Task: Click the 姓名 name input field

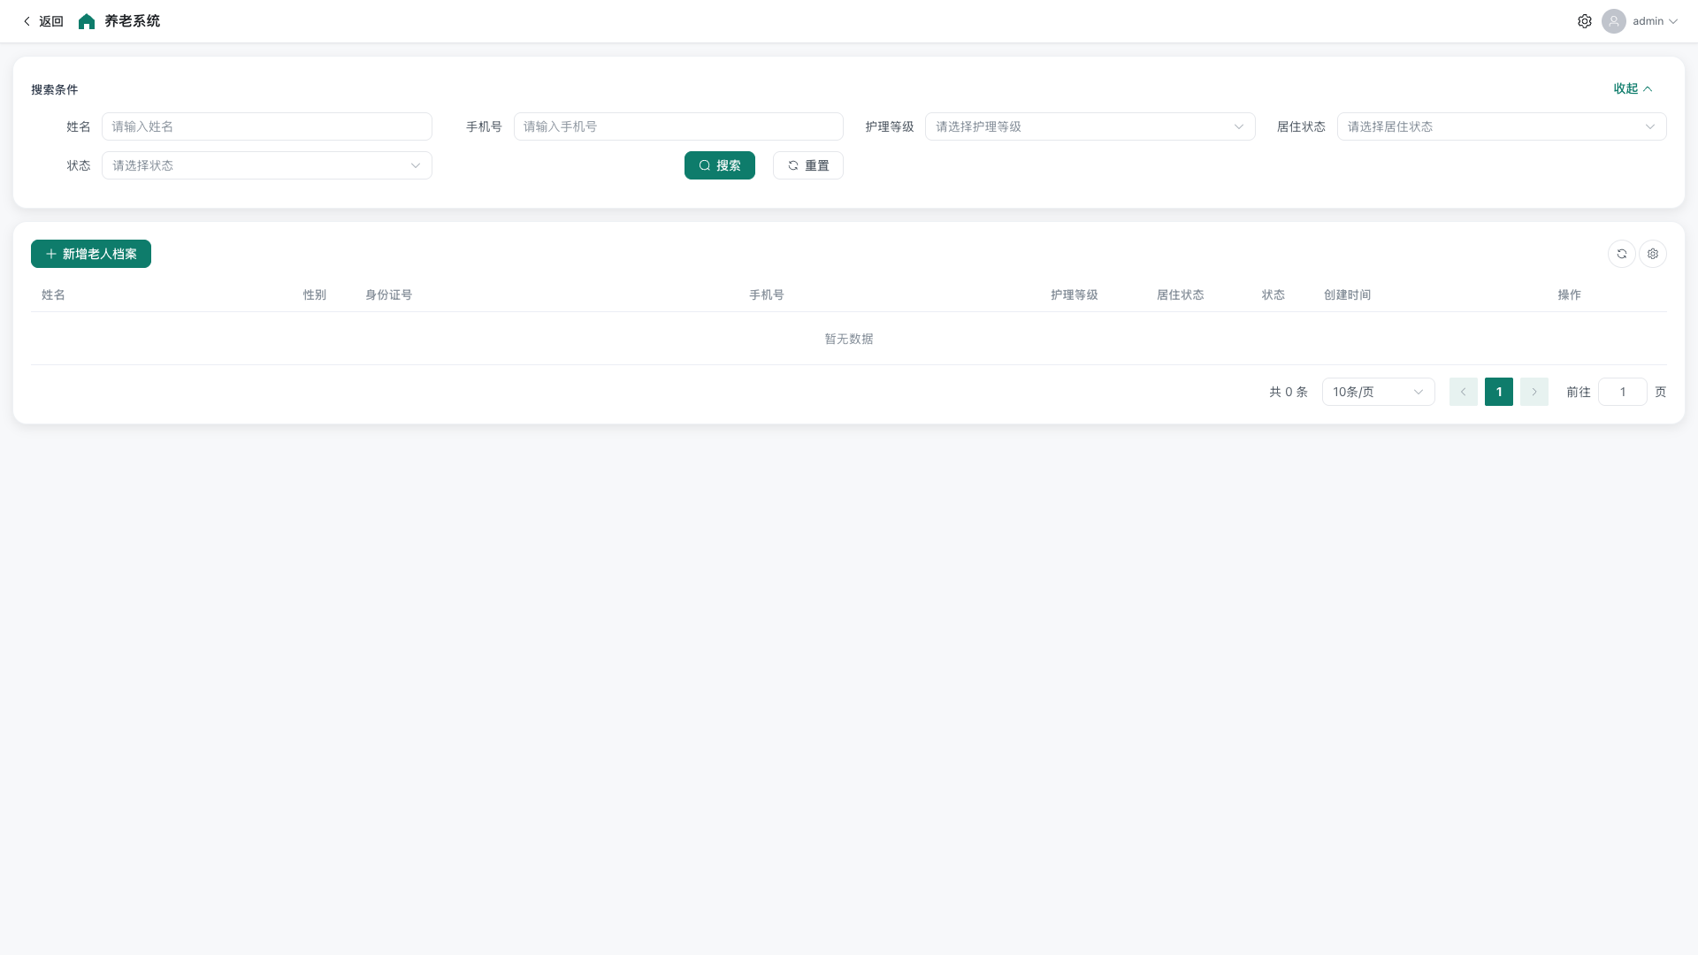Action: click(x=266, y=126)
